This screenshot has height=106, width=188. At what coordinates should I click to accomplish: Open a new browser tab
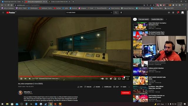point(73,2)
